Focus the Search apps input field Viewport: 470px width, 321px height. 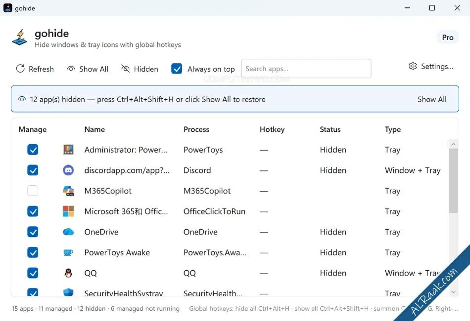[306, 69]
